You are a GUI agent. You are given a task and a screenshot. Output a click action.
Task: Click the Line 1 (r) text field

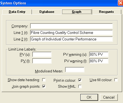pyautogui.click(x=71, y=33)
